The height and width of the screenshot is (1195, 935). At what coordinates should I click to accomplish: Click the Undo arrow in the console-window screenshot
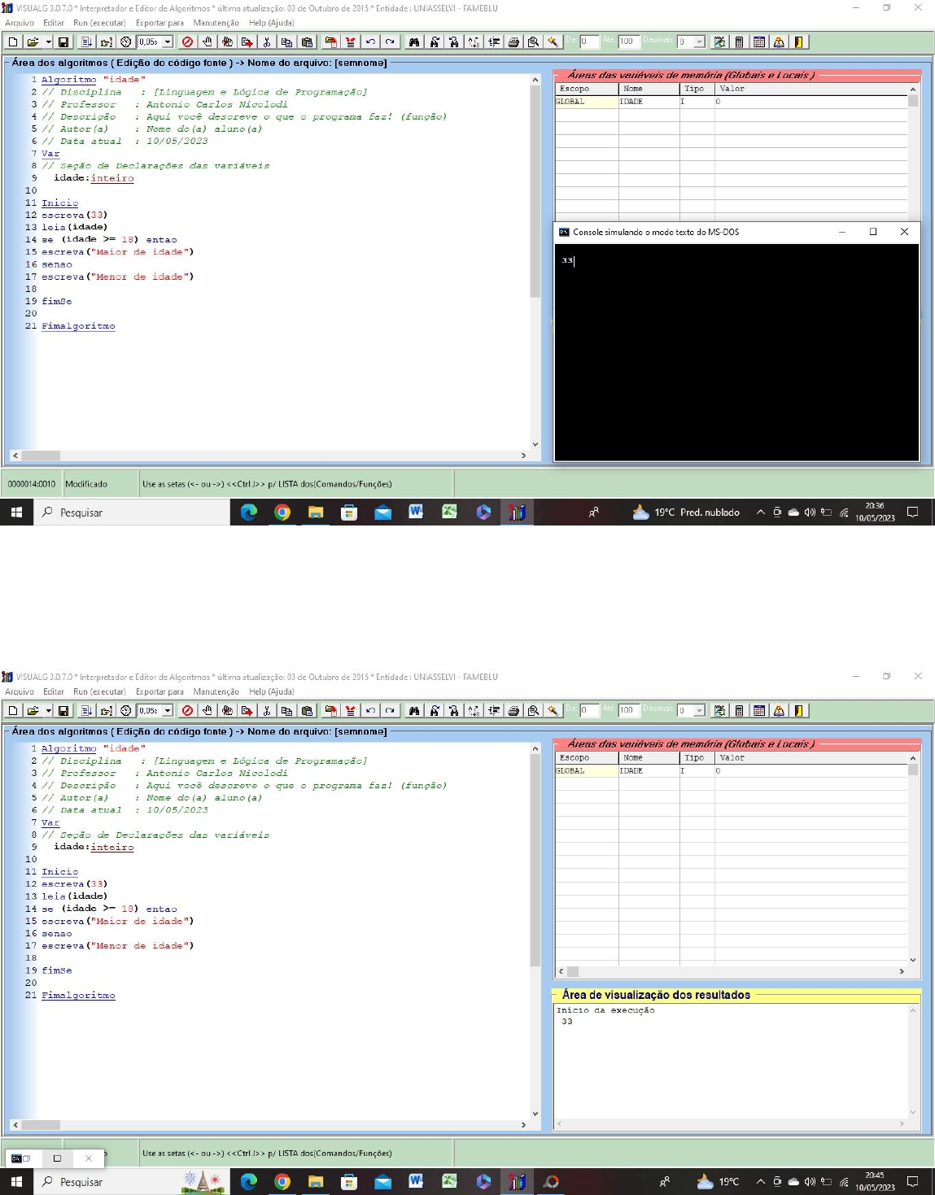pos(370,41)
